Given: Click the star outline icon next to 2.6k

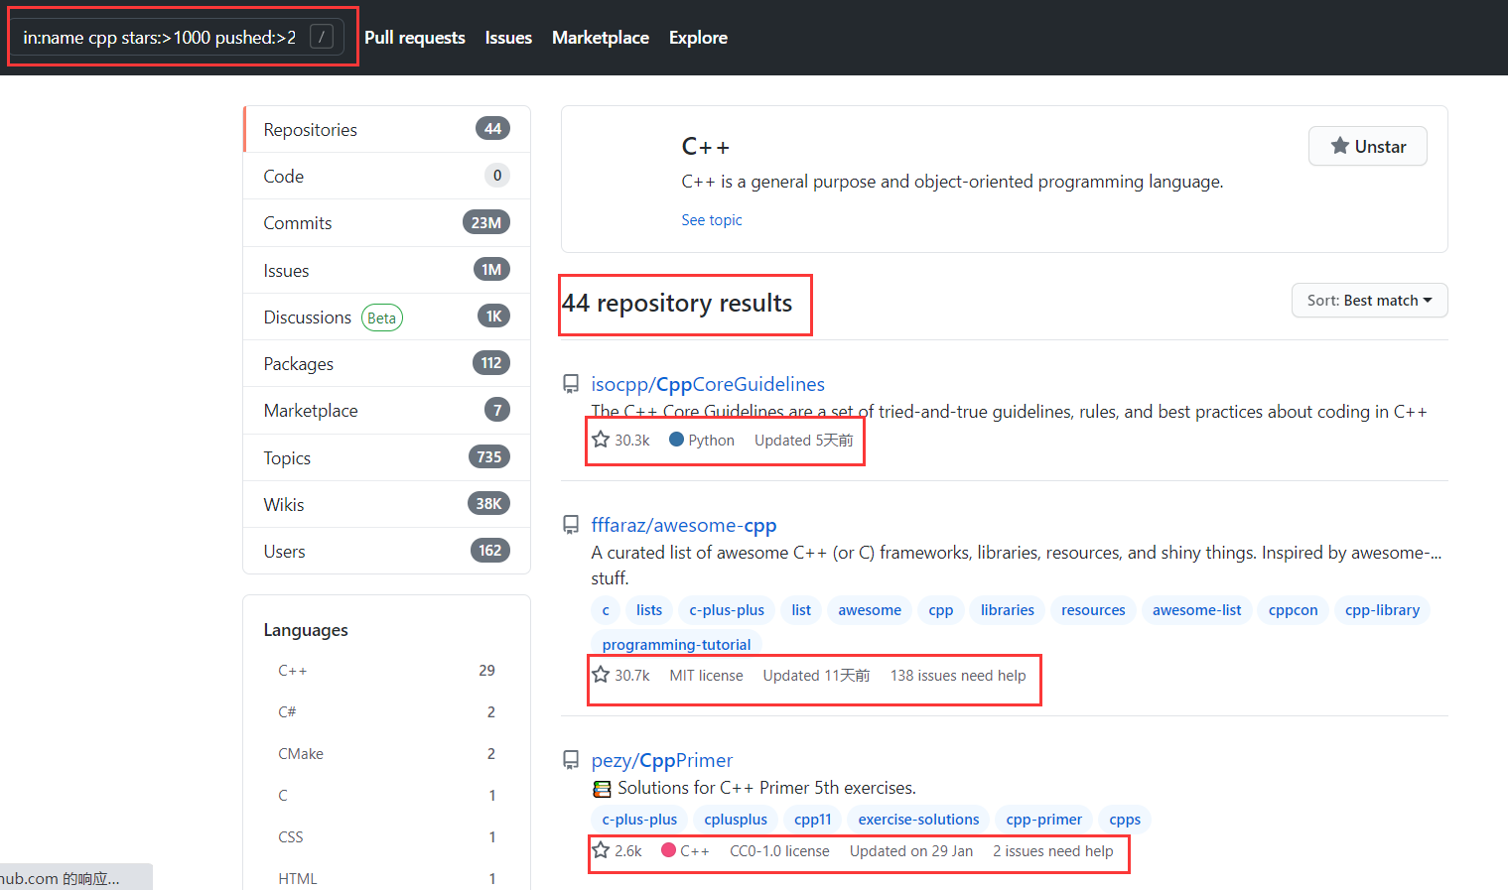Looking at the screenshot, I should [600, 850].
